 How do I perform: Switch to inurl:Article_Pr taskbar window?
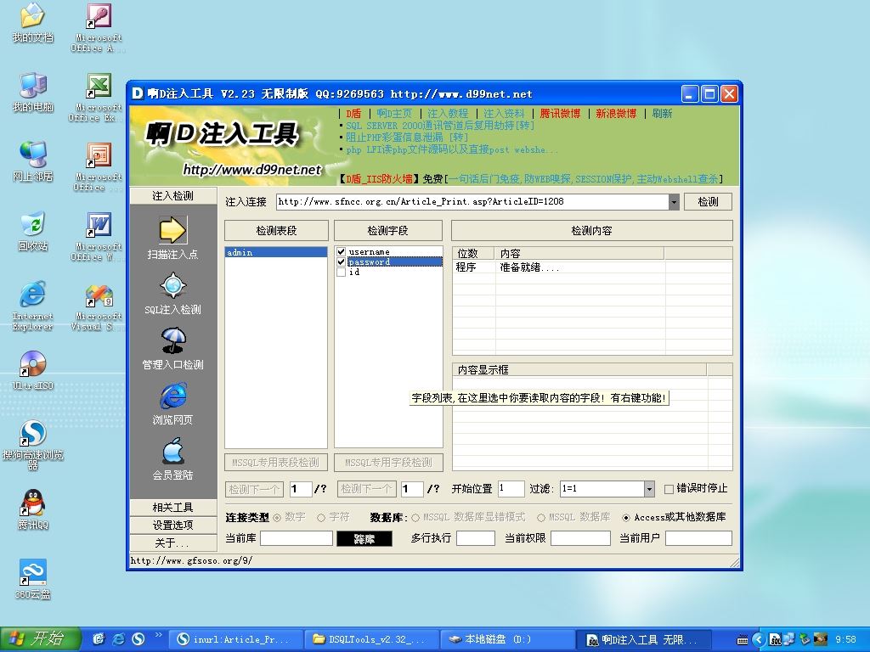point(235,639)
